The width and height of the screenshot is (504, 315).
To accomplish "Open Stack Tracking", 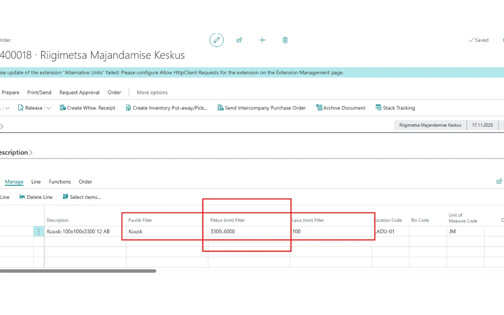I will (395, 108).
